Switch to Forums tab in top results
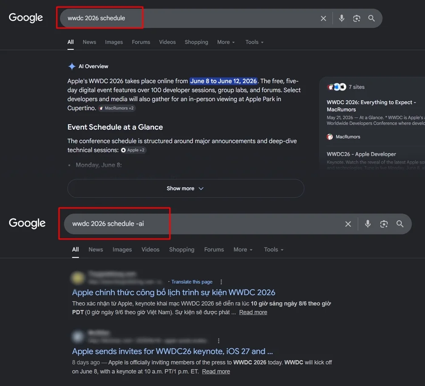The width and height of the screenshot is (425, 386). pos(141,42)
